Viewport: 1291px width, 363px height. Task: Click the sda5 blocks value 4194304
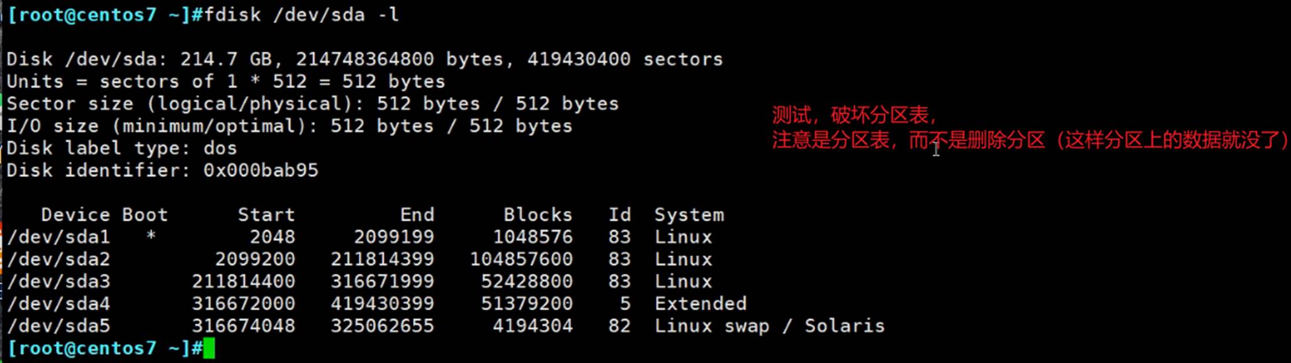click(x=533, y=326)
